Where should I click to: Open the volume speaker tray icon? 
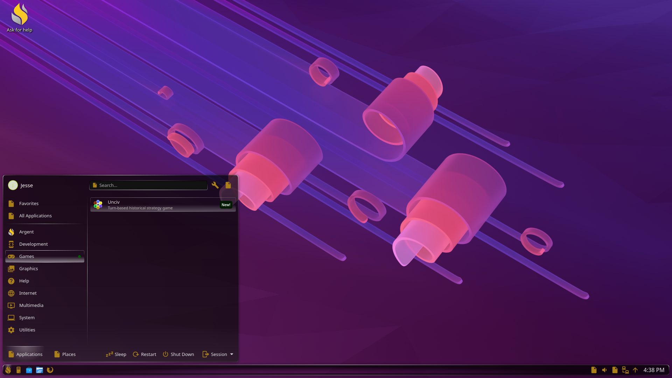(604, 370)
